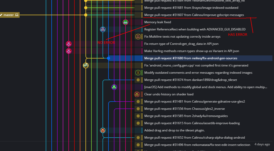Select commit Merge pull request #31607 improve-gdscript-messages
Viewport: 274px width, 151px height.
[x=194, y=15]
